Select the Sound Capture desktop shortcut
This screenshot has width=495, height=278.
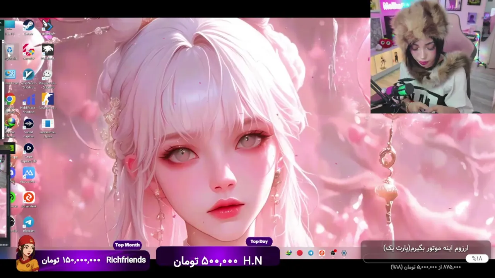pyautogui.click(x=28, y=128)
